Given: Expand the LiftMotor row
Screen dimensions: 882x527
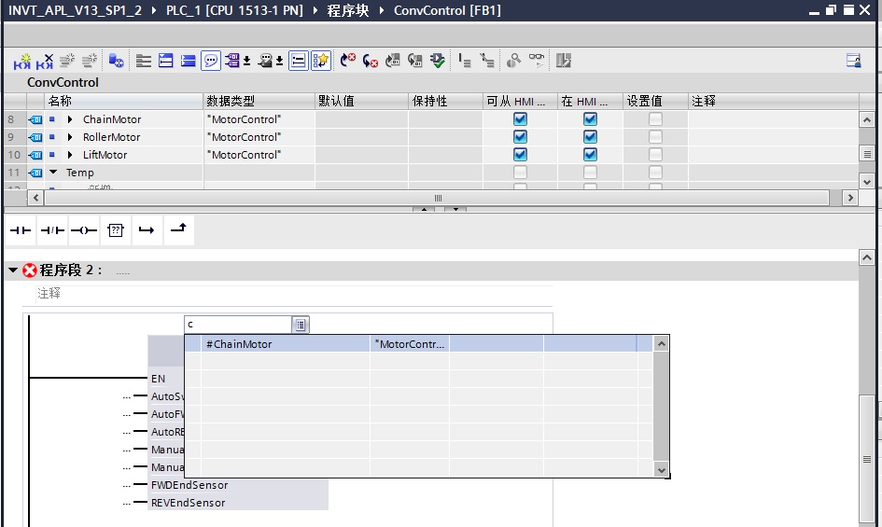Looking at the screenshot, I should tap(70, 155).
